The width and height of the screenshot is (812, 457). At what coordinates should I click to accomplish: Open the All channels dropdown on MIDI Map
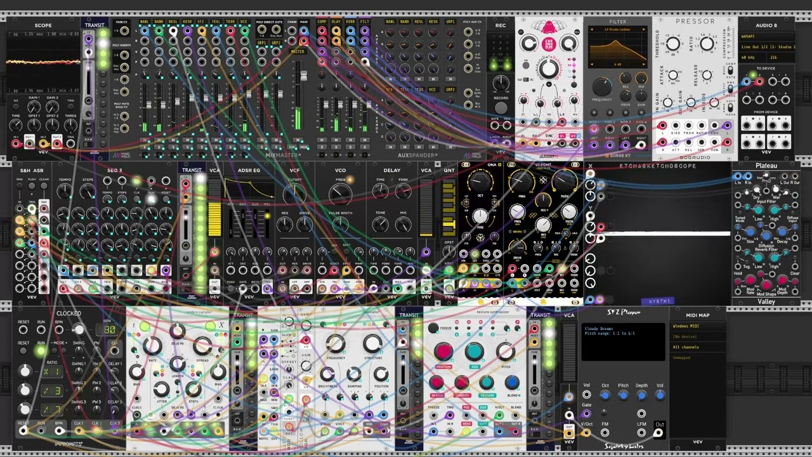tap(698, 347)
